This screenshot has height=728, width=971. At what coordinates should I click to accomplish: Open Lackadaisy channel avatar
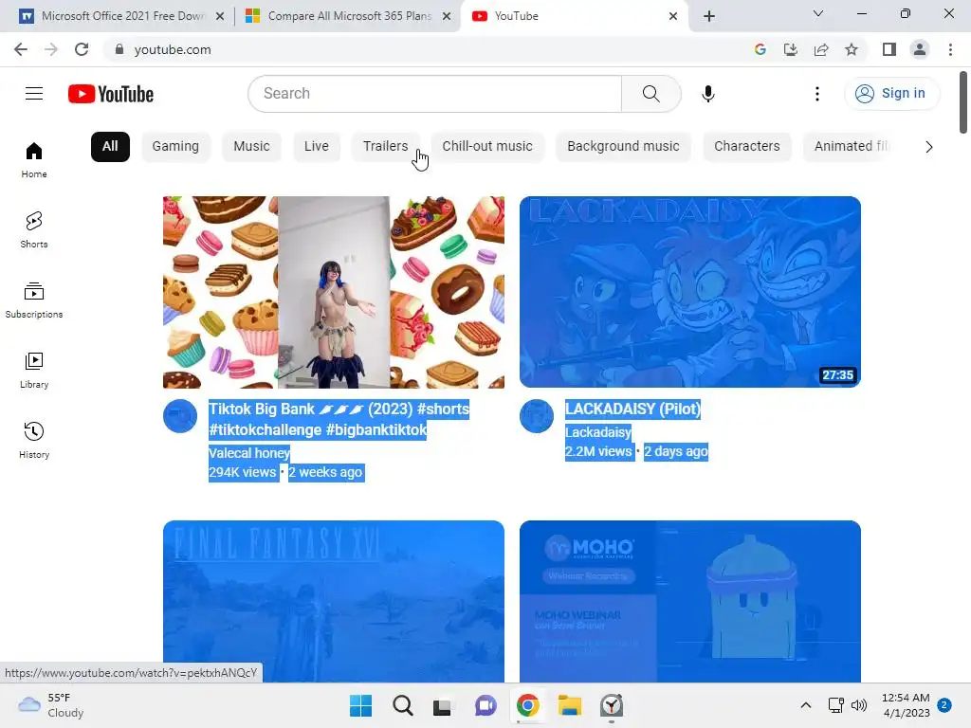[x=537, y=416]
